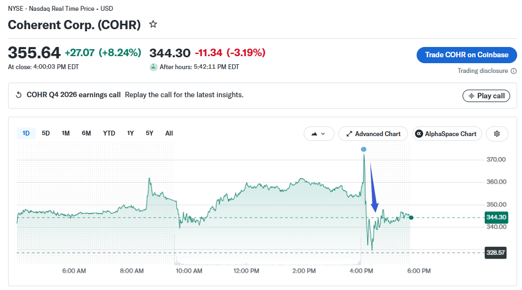Select the 1D time range
Image resolution: width=522 pixels, height=290 pixels.
pos(26,133)
